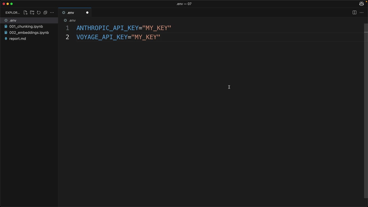Click the New File icon in Explorer
The image size is (368, 207).
click(x=26, y=13)
